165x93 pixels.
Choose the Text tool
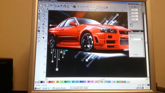[x=39, y=14]
